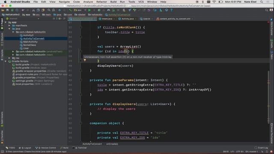The height and width of the screenshot is (154, 274).
Task: Click the Find magnifier toolbar icon
Action: click(x=49, y=10)
